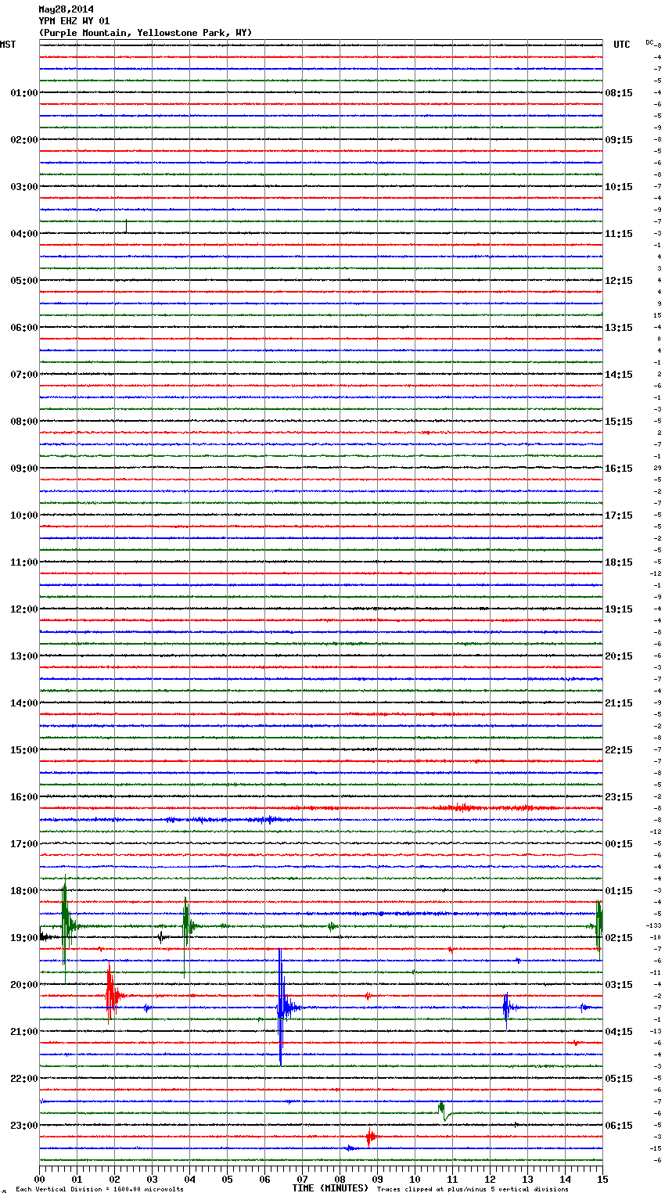Click the DC offset value '29'

(x=658, y=468)
